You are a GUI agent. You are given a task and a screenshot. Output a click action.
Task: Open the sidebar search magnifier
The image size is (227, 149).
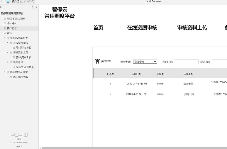point(1,7)
